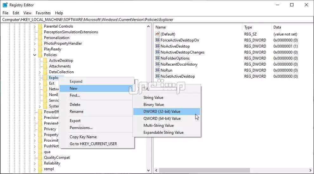314x174 pixels.
Task: Click the (Default) string value icon
Action: pos(157,34)
